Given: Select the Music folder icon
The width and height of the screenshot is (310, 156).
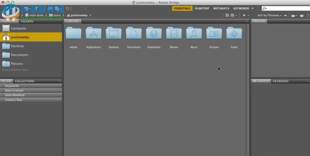Looking at the screenshot, I should [x=194, y=33].
